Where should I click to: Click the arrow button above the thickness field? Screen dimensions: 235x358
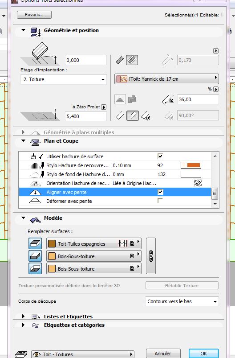click(215, 51)
